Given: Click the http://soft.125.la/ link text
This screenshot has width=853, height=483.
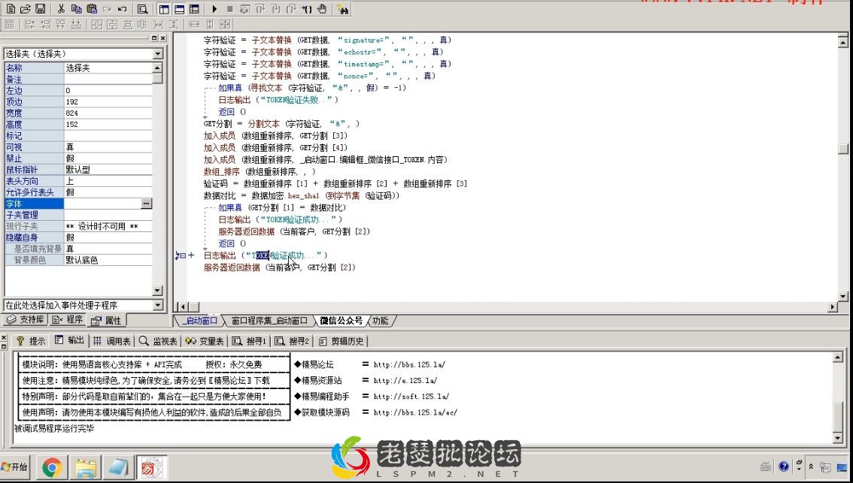Looking at the screenshot, I should [x=411, y=397].
